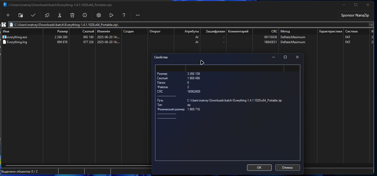This screenshot has width=377, height=176.
Task: Sort by the Сжатый column header
Action: [82, 31]
